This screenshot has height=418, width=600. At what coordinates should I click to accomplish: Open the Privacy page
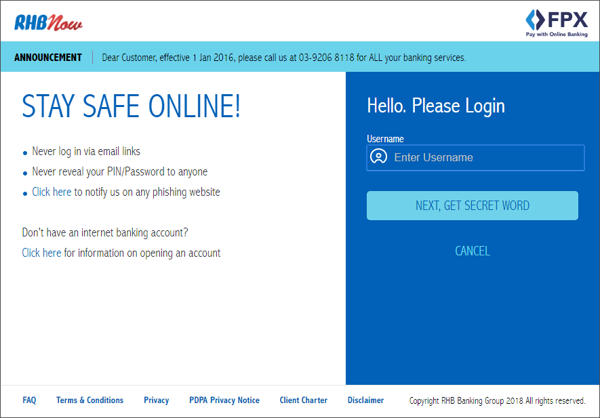(x=156, y=400)
